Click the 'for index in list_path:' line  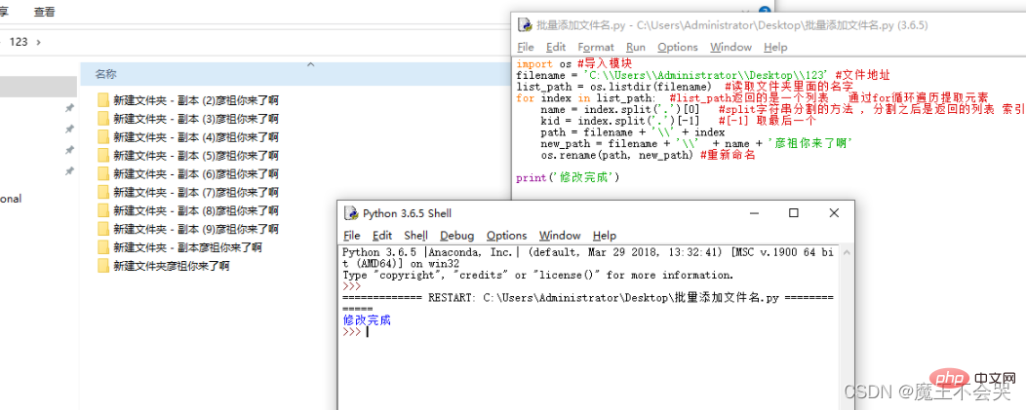pos(753,98)
